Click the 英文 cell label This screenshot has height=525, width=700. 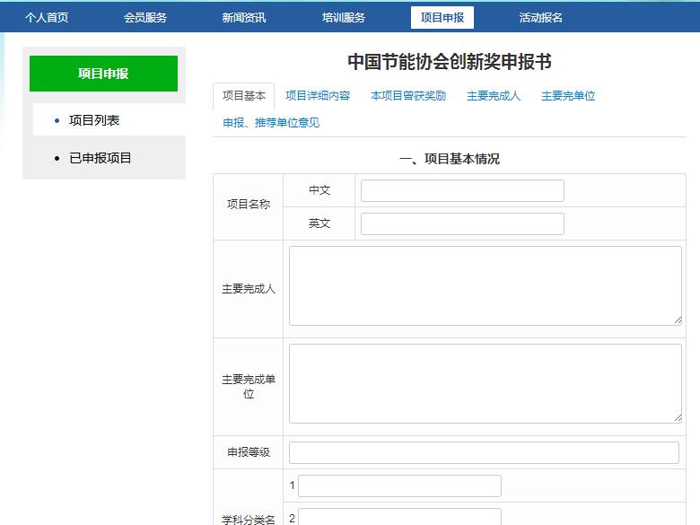click(x=319, y=223)
